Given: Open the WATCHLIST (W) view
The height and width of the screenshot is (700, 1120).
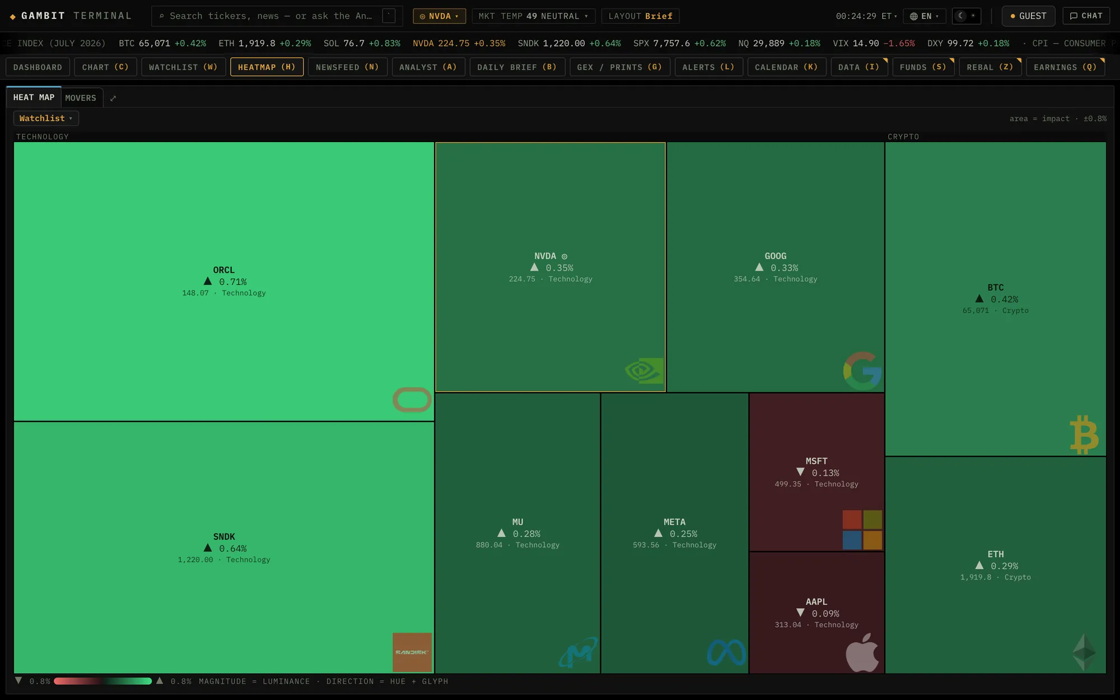Looking at the screenshot, I should (x=183, y=67).
